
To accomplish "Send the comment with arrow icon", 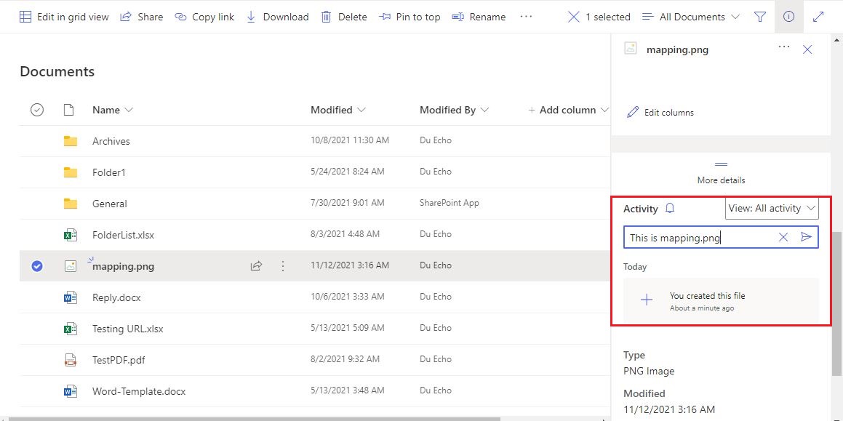I will (806, 237).
